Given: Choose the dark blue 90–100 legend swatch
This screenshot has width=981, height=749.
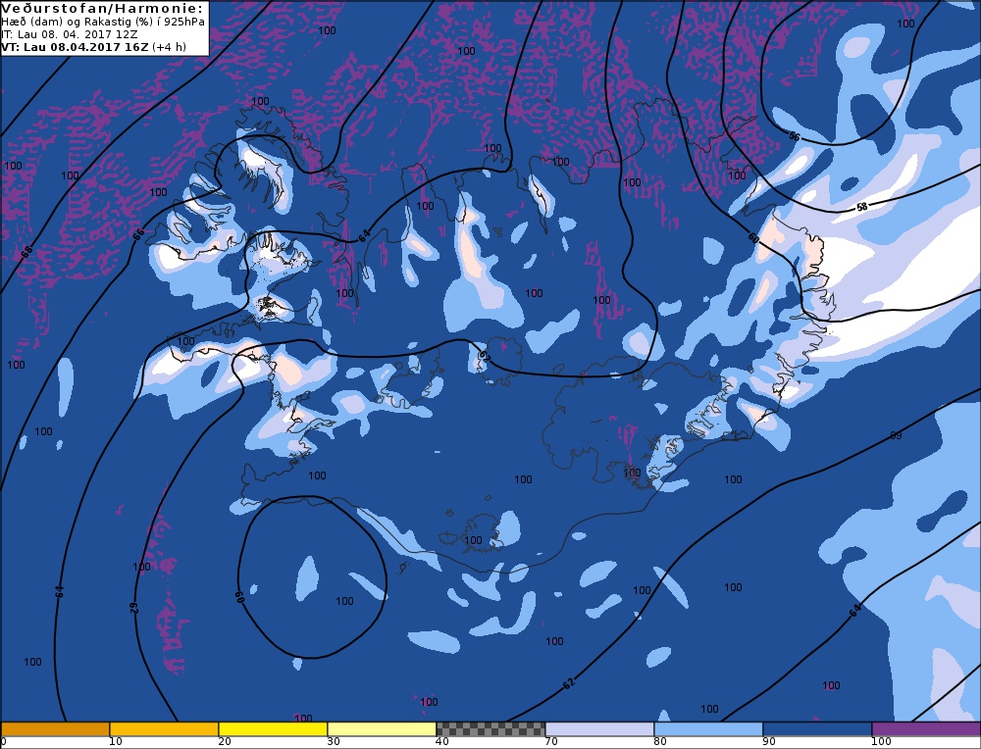Looking at the screenshot, I should [x=817, y=729].
